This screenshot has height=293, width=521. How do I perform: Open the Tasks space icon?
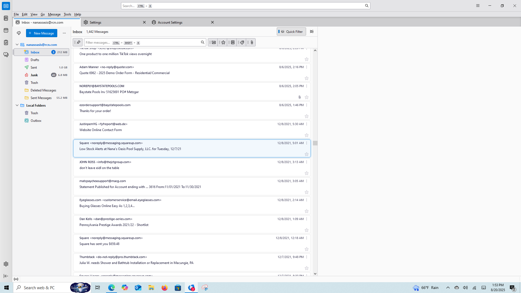tap(6, 43)
